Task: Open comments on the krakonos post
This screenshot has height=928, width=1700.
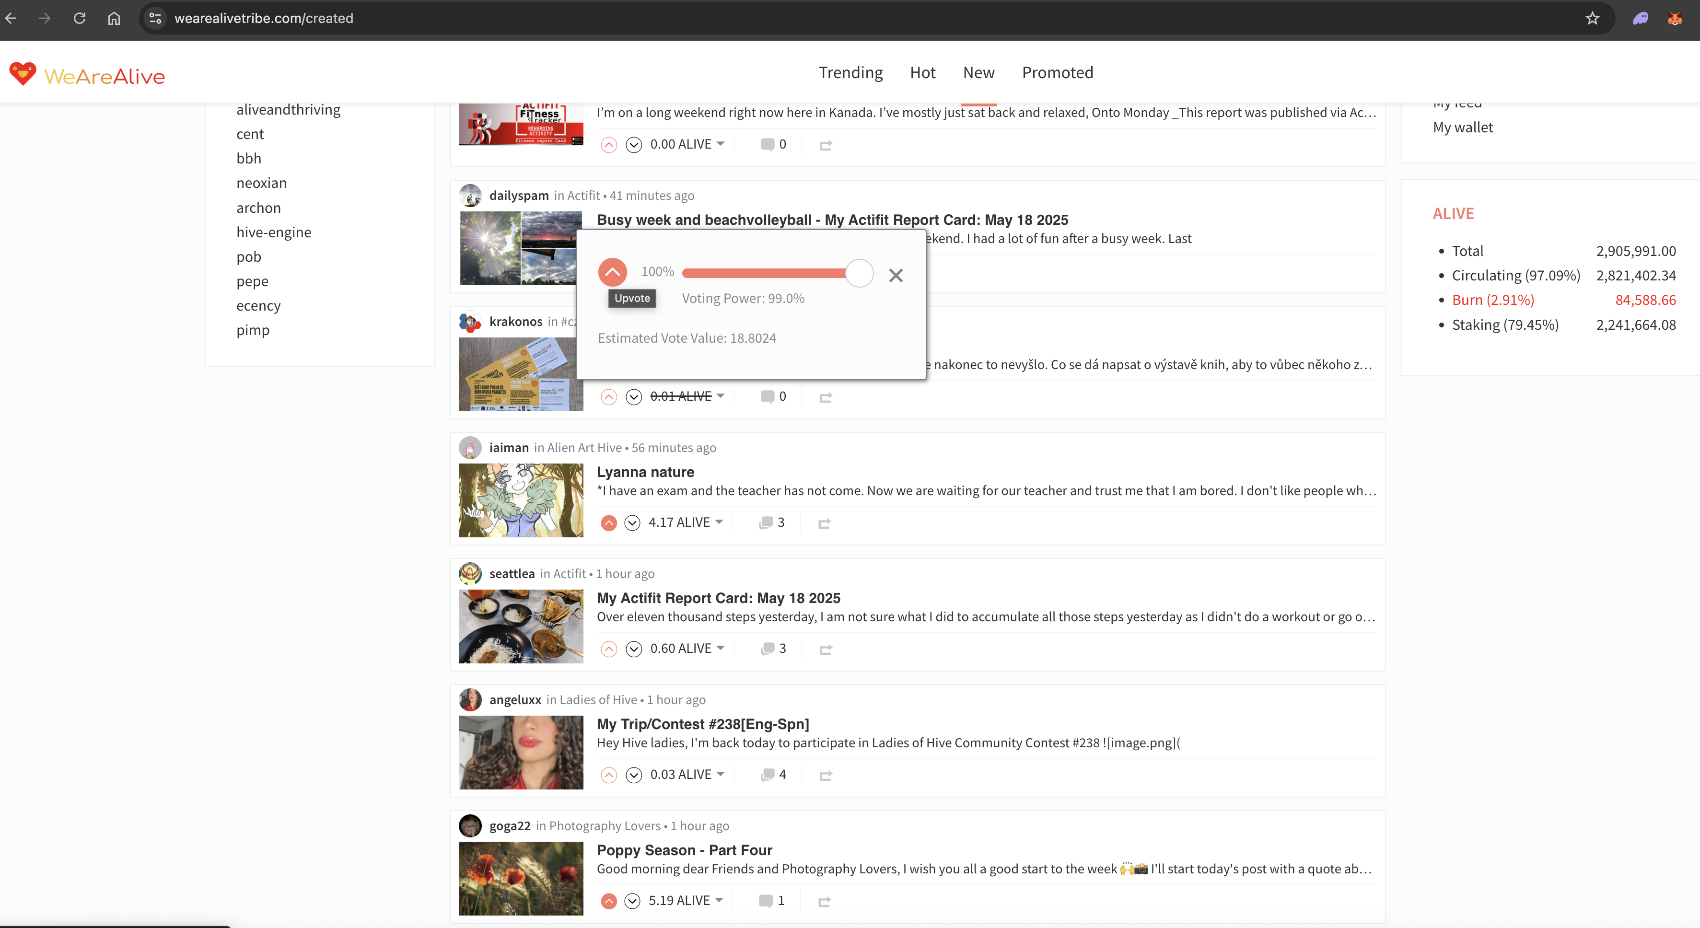Action: click(773, 396)
